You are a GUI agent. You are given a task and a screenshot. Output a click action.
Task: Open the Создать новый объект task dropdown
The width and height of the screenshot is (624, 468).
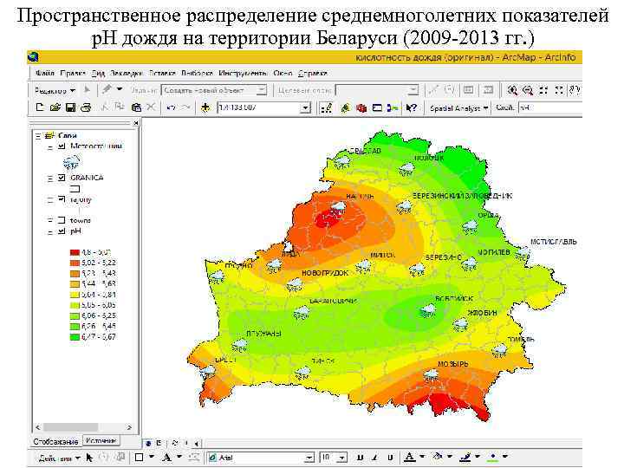point(262,90)
